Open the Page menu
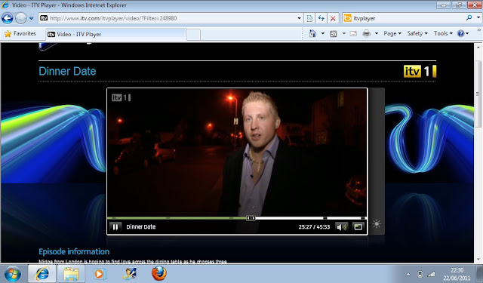Image resolution: width=483 pixels, height=283 pixels. pos(392,33)
